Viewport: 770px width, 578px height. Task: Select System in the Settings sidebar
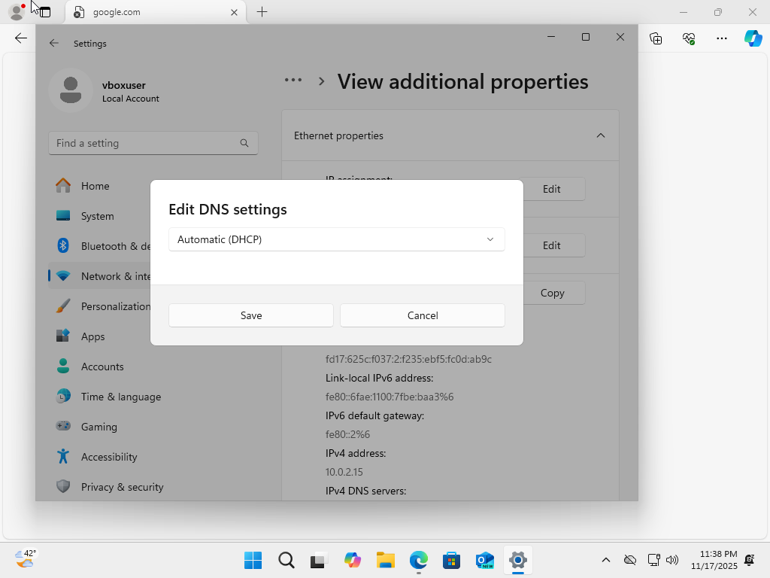(x=97, y=216)
